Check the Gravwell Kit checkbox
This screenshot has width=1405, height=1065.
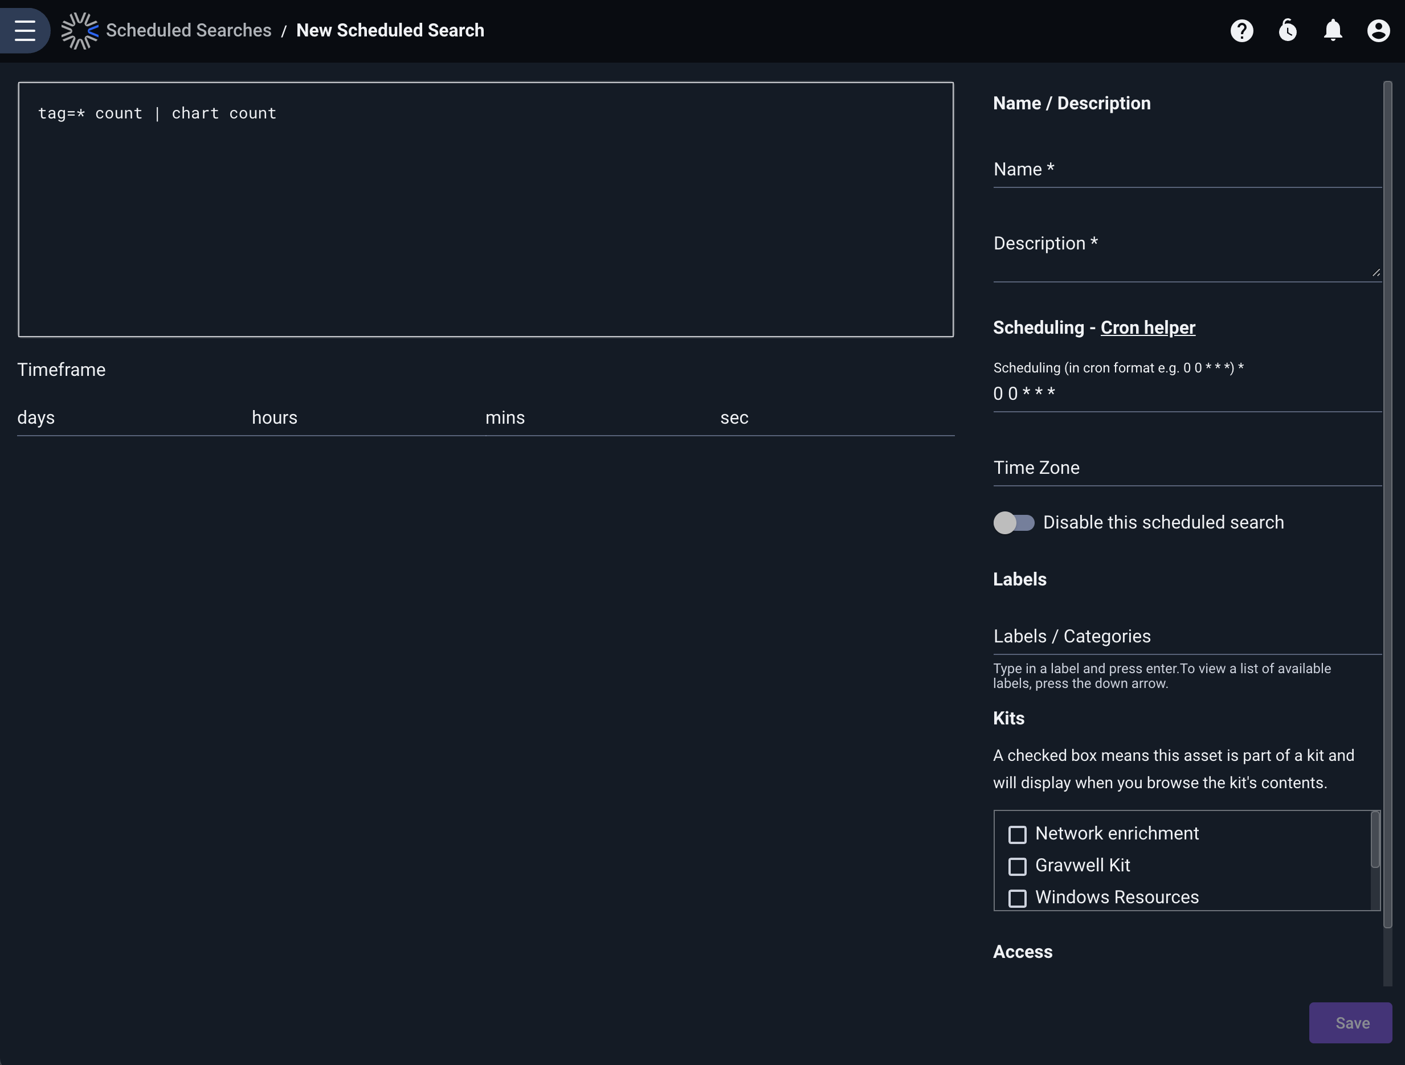pyautogui.click(x=1017, y=866)
